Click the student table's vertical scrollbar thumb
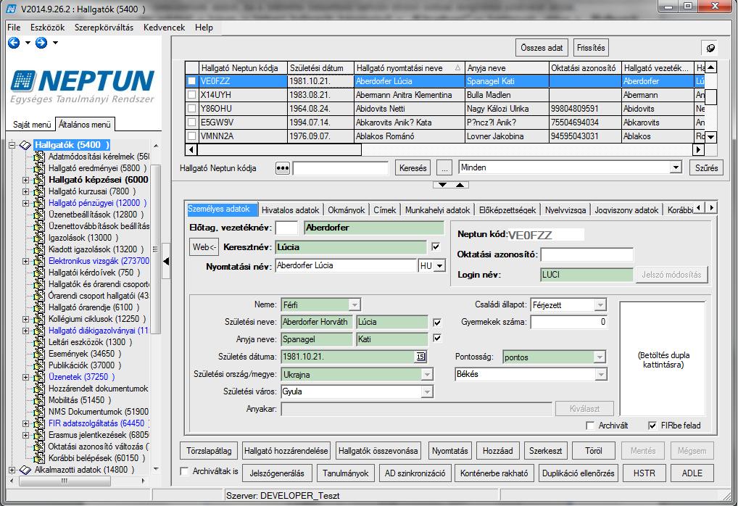The image size is (738, 506). [710, 96]
